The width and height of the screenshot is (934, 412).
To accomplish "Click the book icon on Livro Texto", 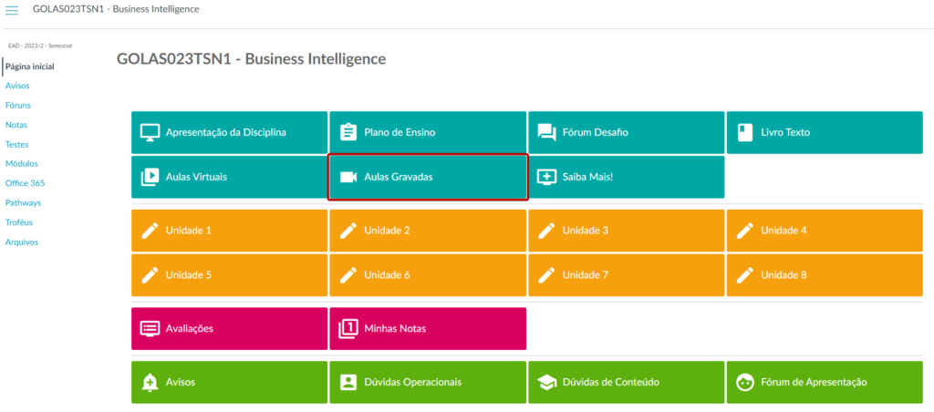I will 744,132.
